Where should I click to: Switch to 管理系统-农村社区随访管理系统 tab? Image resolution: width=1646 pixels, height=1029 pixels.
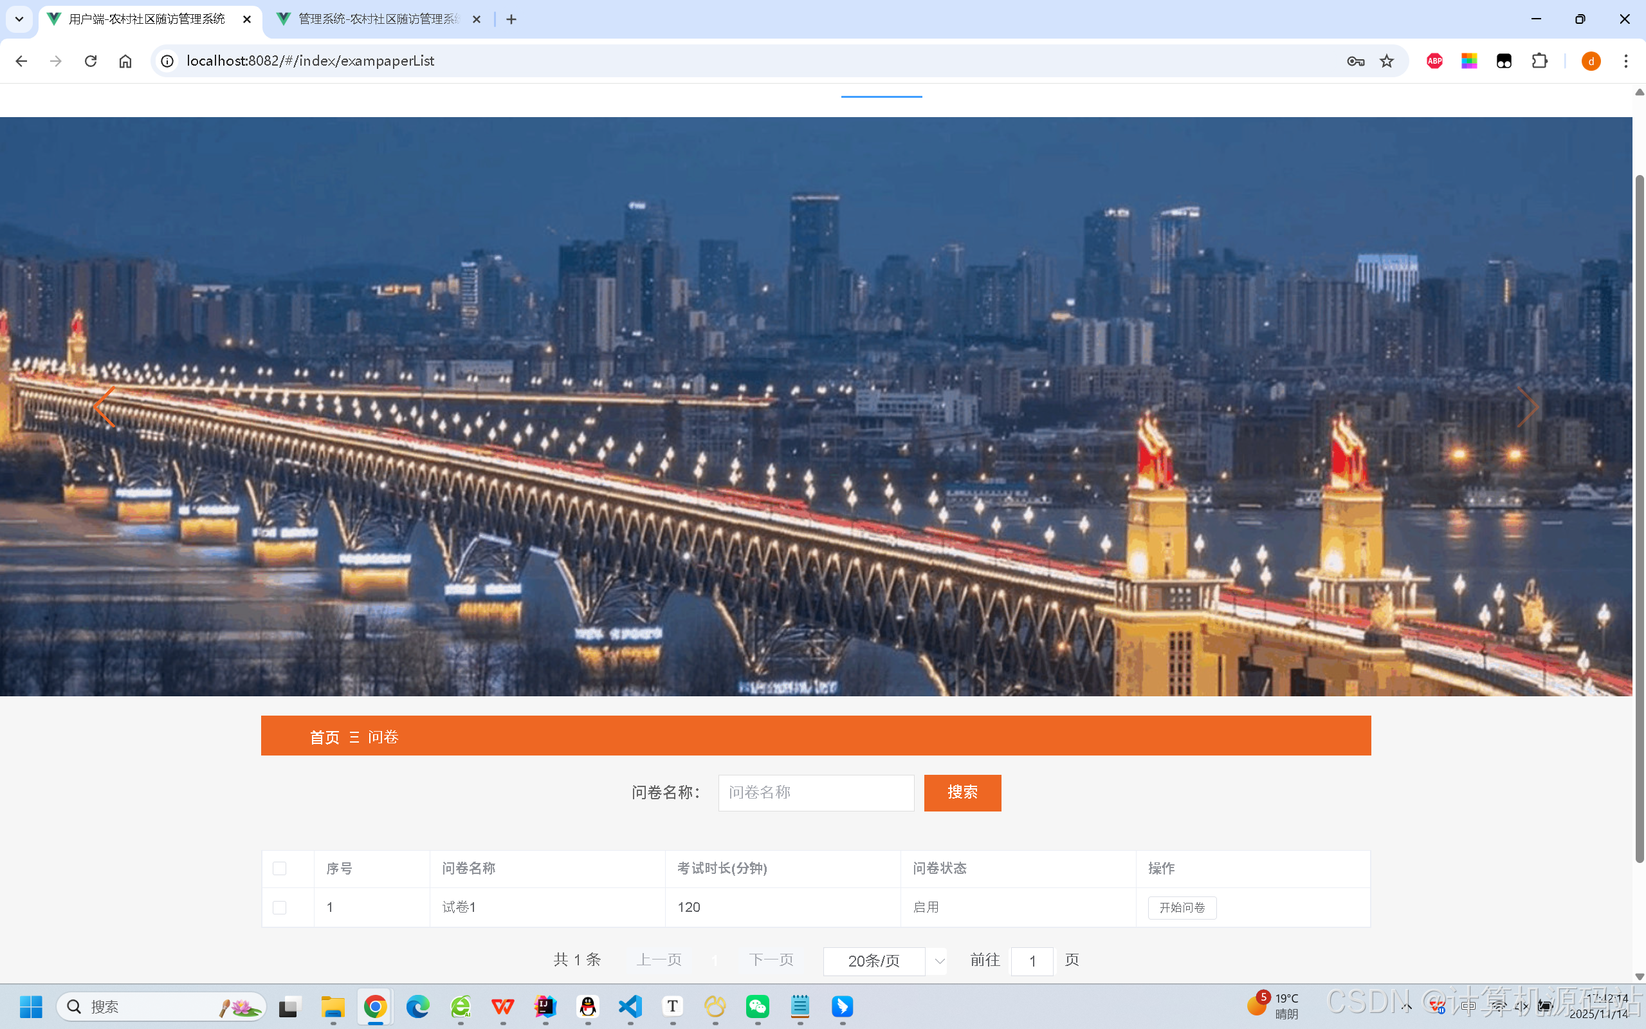click(x=378, y=19)
